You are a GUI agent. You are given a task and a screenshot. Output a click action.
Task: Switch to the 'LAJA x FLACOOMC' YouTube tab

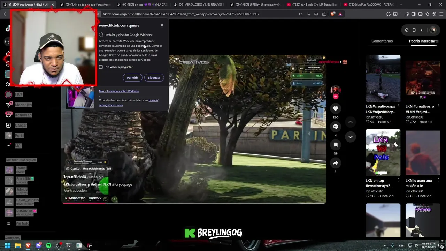[x=368, y=5]
